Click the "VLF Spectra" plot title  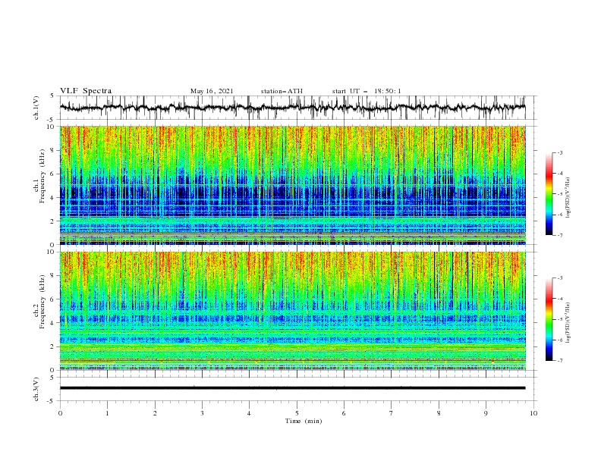click(x=86, y=91)
